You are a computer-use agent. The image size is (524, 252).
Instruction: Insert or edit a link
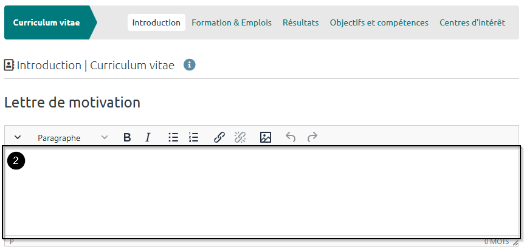pos(219,138)
